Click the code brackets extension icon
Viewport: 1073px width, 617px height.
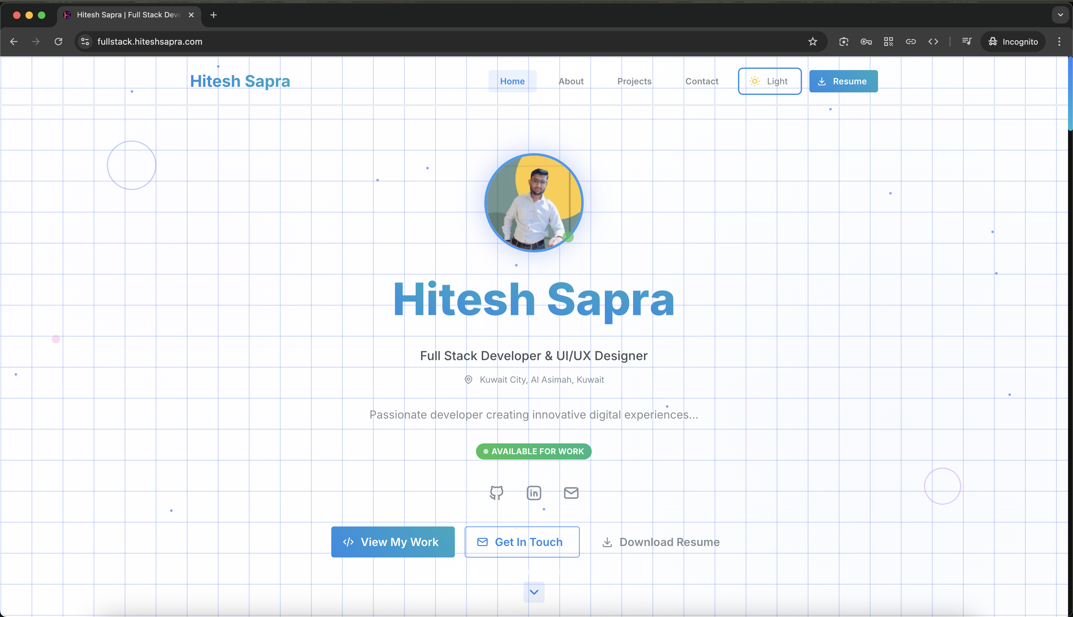click(x=933, y=42)
